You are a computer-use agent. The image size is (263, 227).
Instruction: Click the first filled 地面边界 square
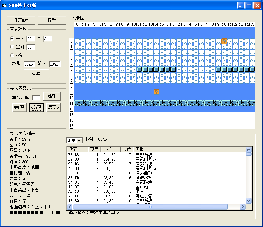coord(11,213)
